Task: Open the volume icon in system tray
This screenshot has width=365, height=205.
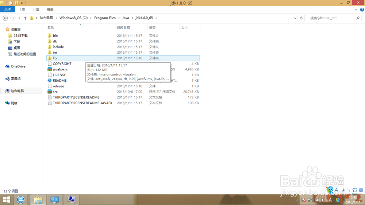Action: pyautogui.click(x=323, y=200)
